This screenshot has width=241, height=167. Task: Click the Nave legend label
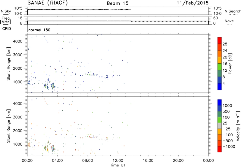[x=229, y=21]
